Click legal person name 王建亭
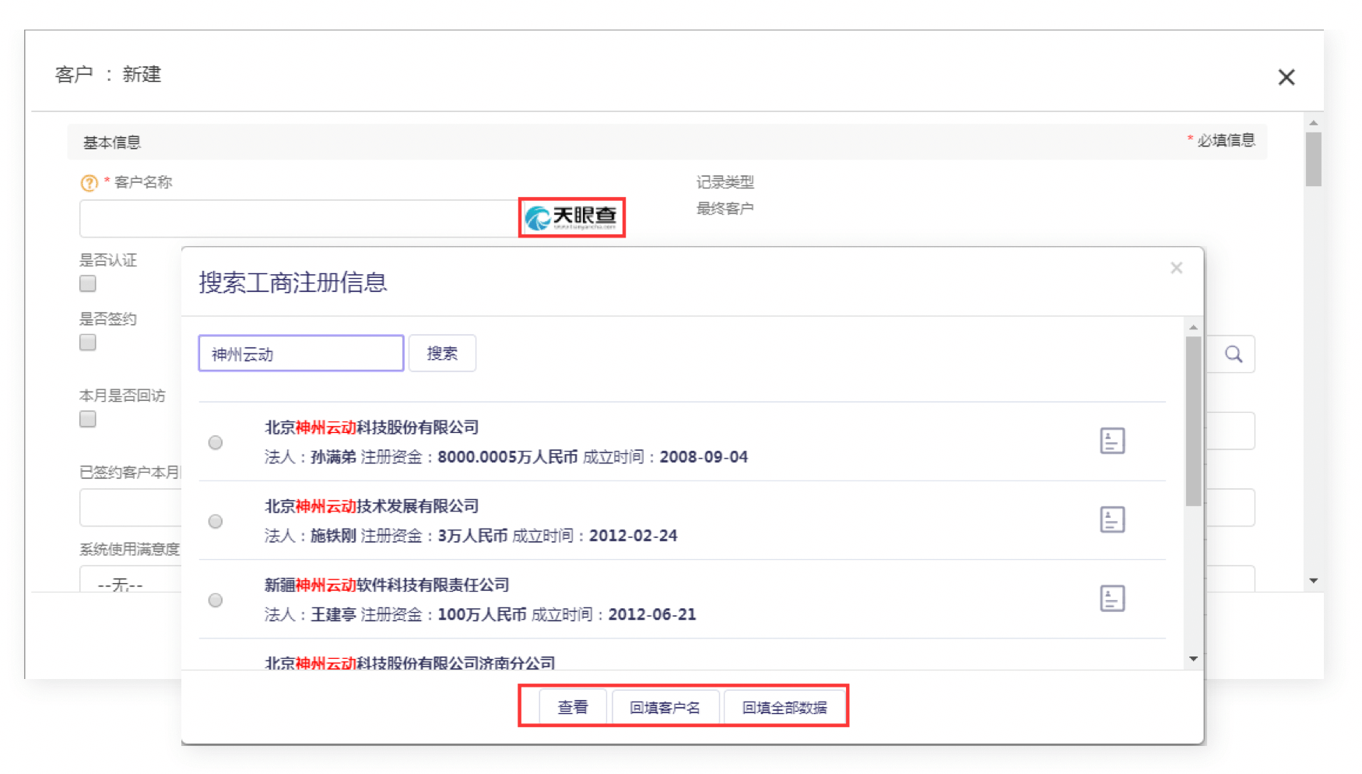Viewport: 1362px width, 774px height. tap(333, 614)
